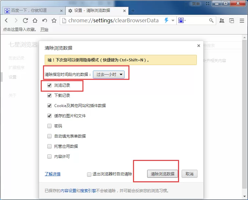Close the 清除浏览数据 dialog
The height and width of the screenshot is (200, 248).
pos(199,46)
